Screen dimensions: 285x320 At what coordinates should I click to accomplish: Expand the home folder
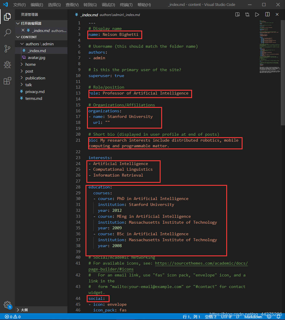pyautogui.click(x=22, y=64)
